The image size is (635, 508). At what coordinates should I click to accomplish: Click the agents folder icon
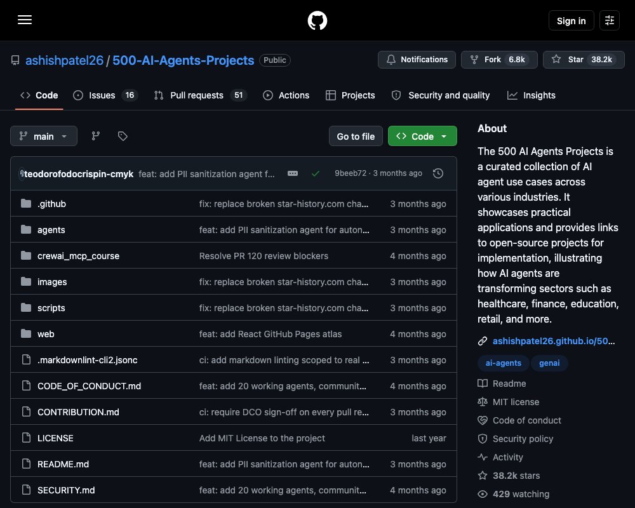pos(26,229)
